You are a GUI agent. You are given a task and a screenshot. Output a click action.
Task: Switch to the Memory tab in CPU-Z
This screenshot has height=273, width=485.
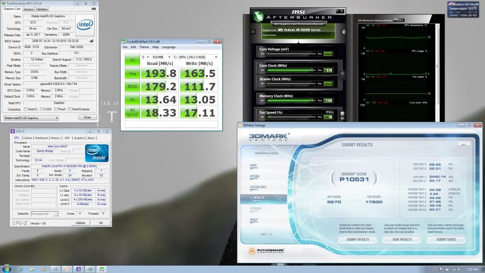[55, 138]
